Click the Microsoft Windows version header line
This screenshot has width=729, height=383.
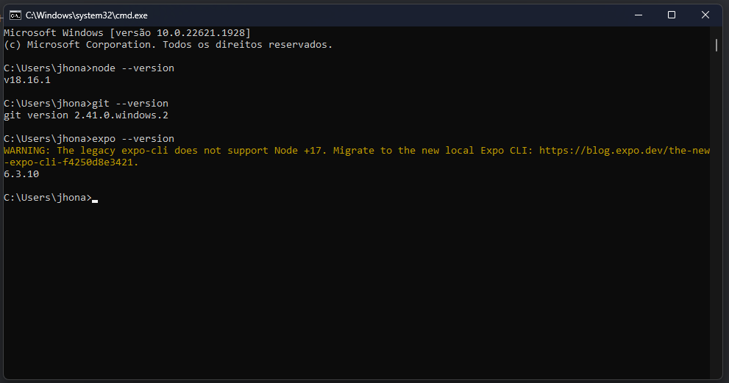click(x=127, y=32)
